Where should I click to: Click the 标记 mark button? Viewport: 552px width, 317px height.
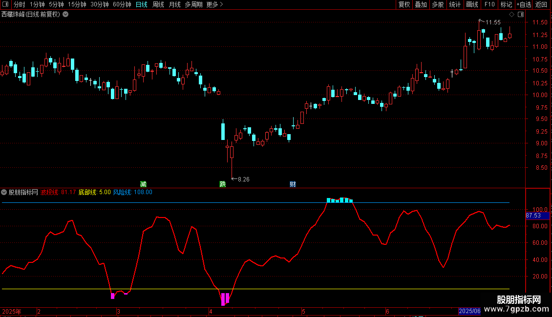point(506,4)
